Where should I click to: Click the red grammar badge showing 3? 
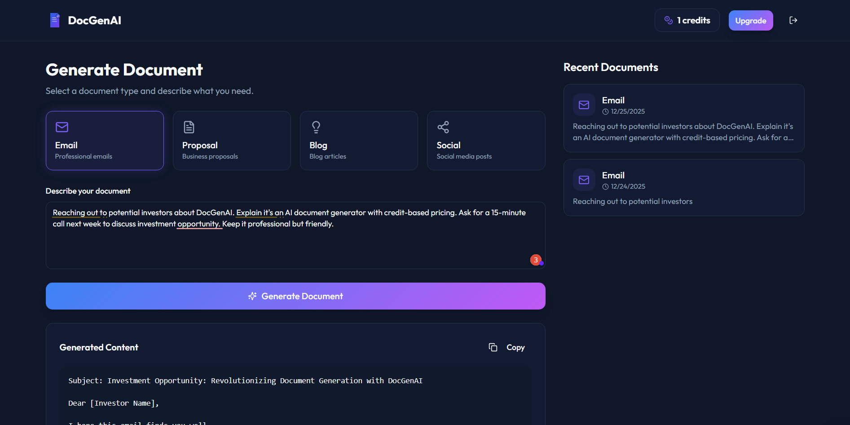click(536, 260)
